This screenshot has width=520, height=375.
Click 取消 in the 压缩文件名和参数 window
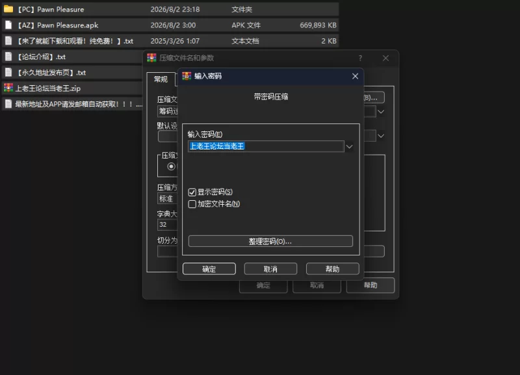(x=317, y=285)
